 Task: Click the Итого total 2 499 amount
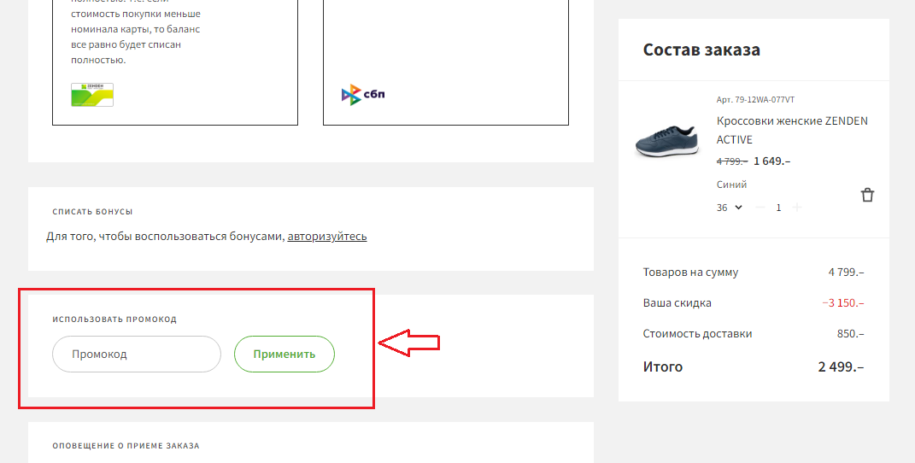click(x=840, y=366)
